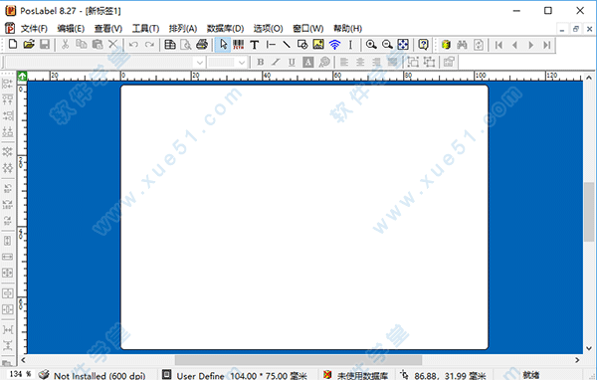Toggle bold formatting
The image size is (597, 380).
[260, 62]
